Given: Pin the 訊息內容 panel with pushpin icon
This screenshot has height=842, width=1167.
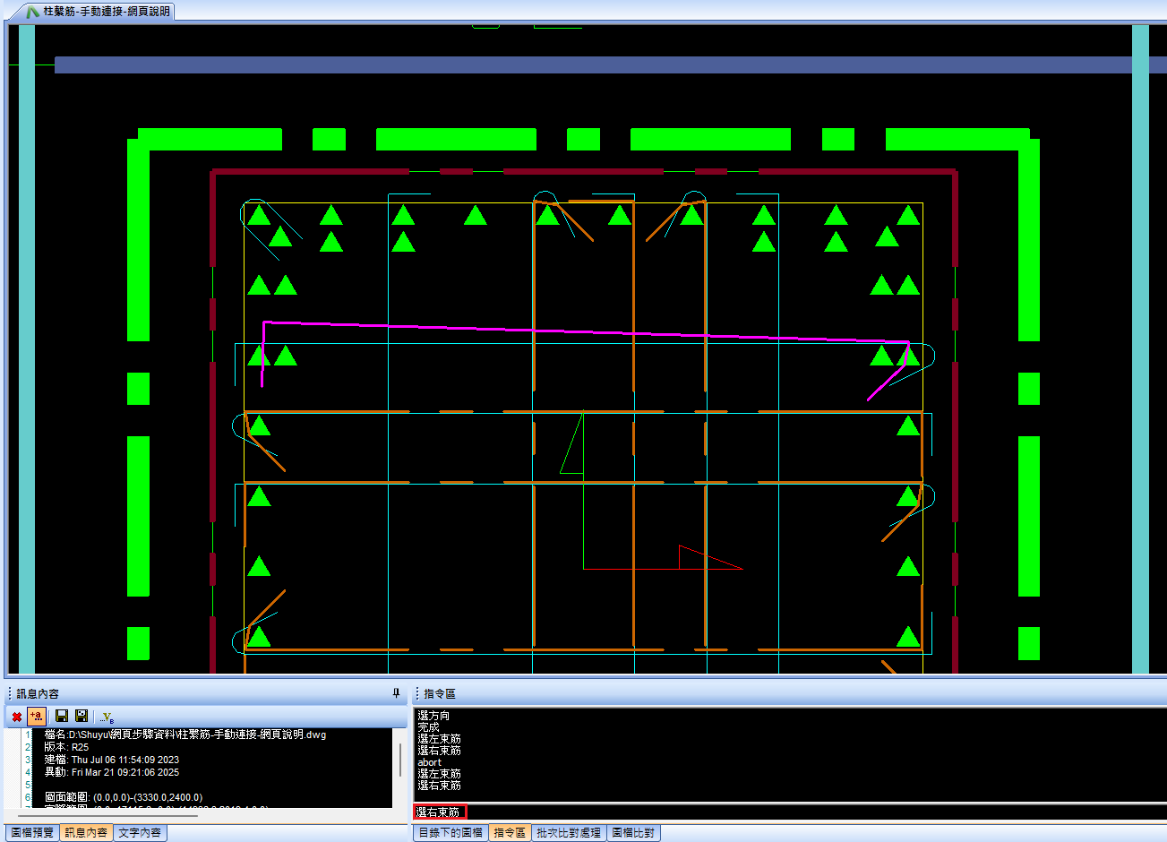Looking at the screenshot, I should tap(396, 693).
